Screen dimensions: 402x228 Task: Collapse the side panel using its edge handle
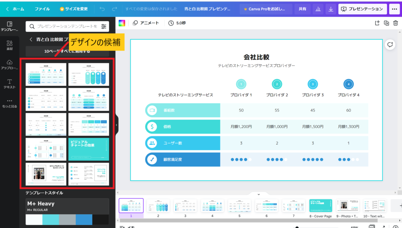116,125
